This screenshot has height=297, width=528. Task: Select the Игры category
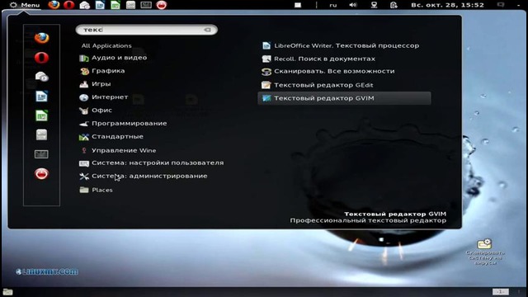[x=95, y=84]
